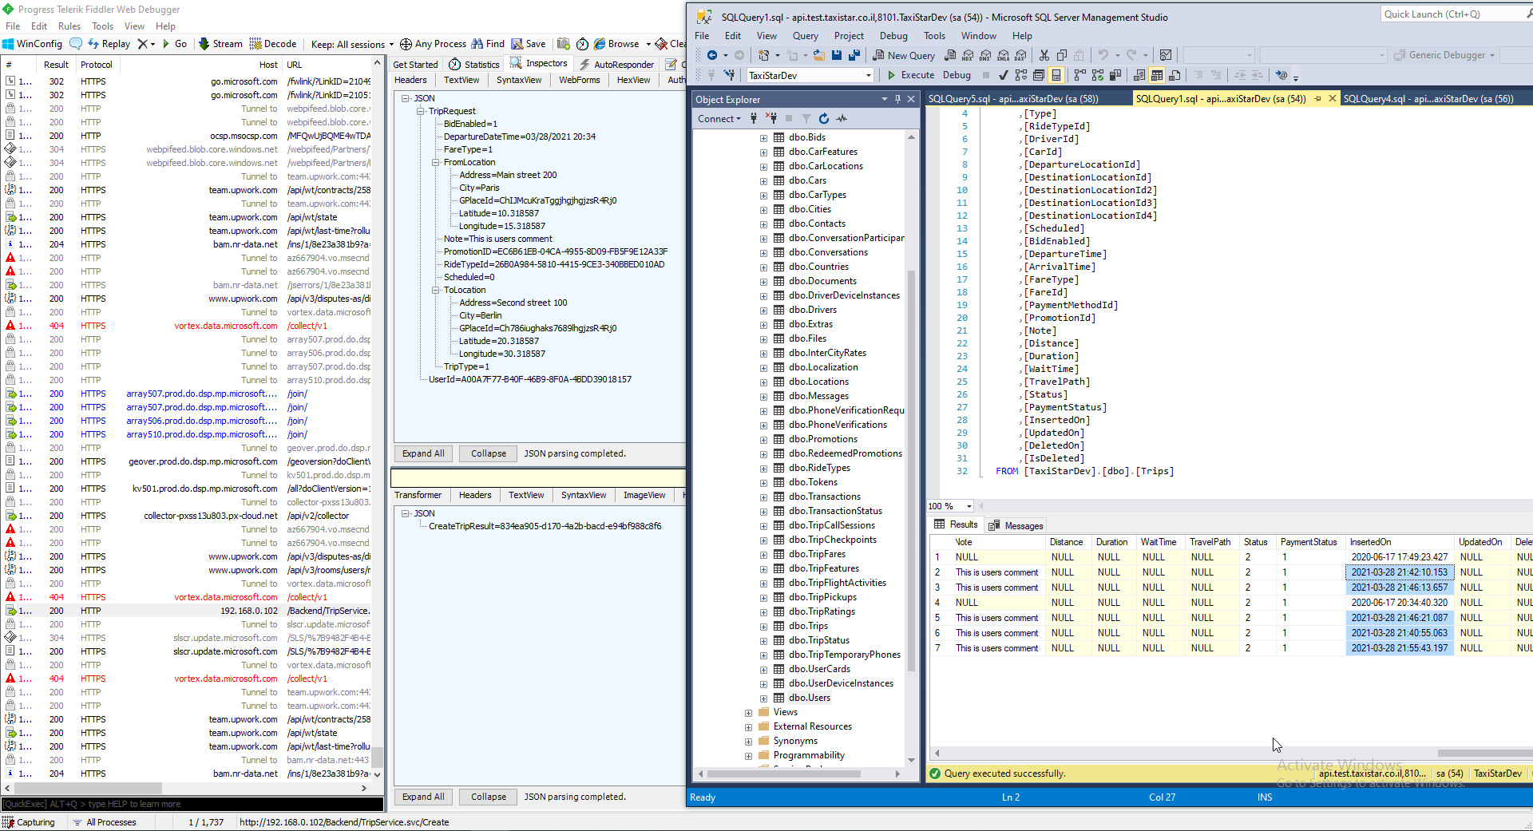
Task: Expand the dbo.Trips table node
Action: click(x=763, y=627)
